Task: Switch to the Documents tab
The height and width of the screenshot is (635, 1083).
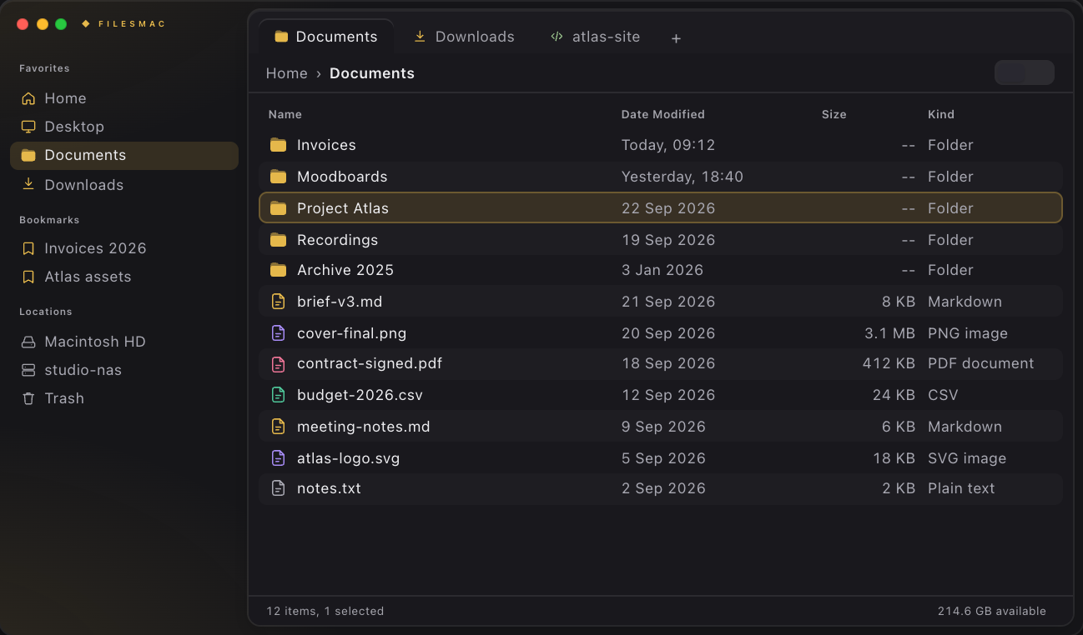Action: pyautogui.click(x=326, y=37)
